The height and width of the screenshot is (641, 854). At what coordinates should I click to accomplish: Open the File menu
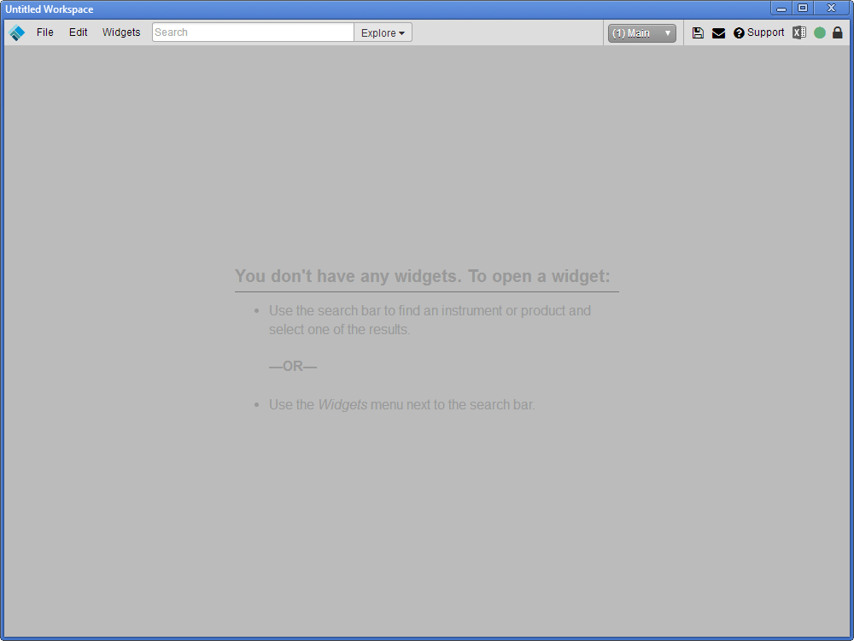pos(44,32)
